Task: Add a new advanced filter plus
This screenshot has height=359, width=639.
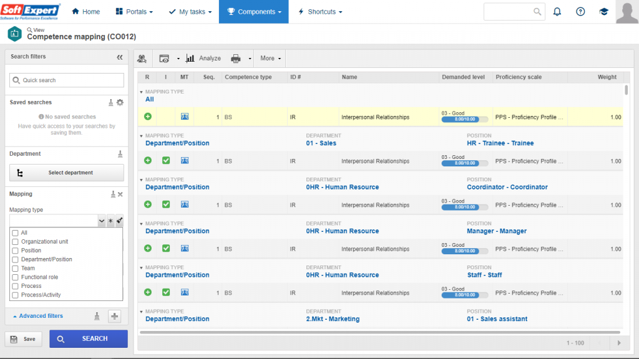Action: [115, 316]
